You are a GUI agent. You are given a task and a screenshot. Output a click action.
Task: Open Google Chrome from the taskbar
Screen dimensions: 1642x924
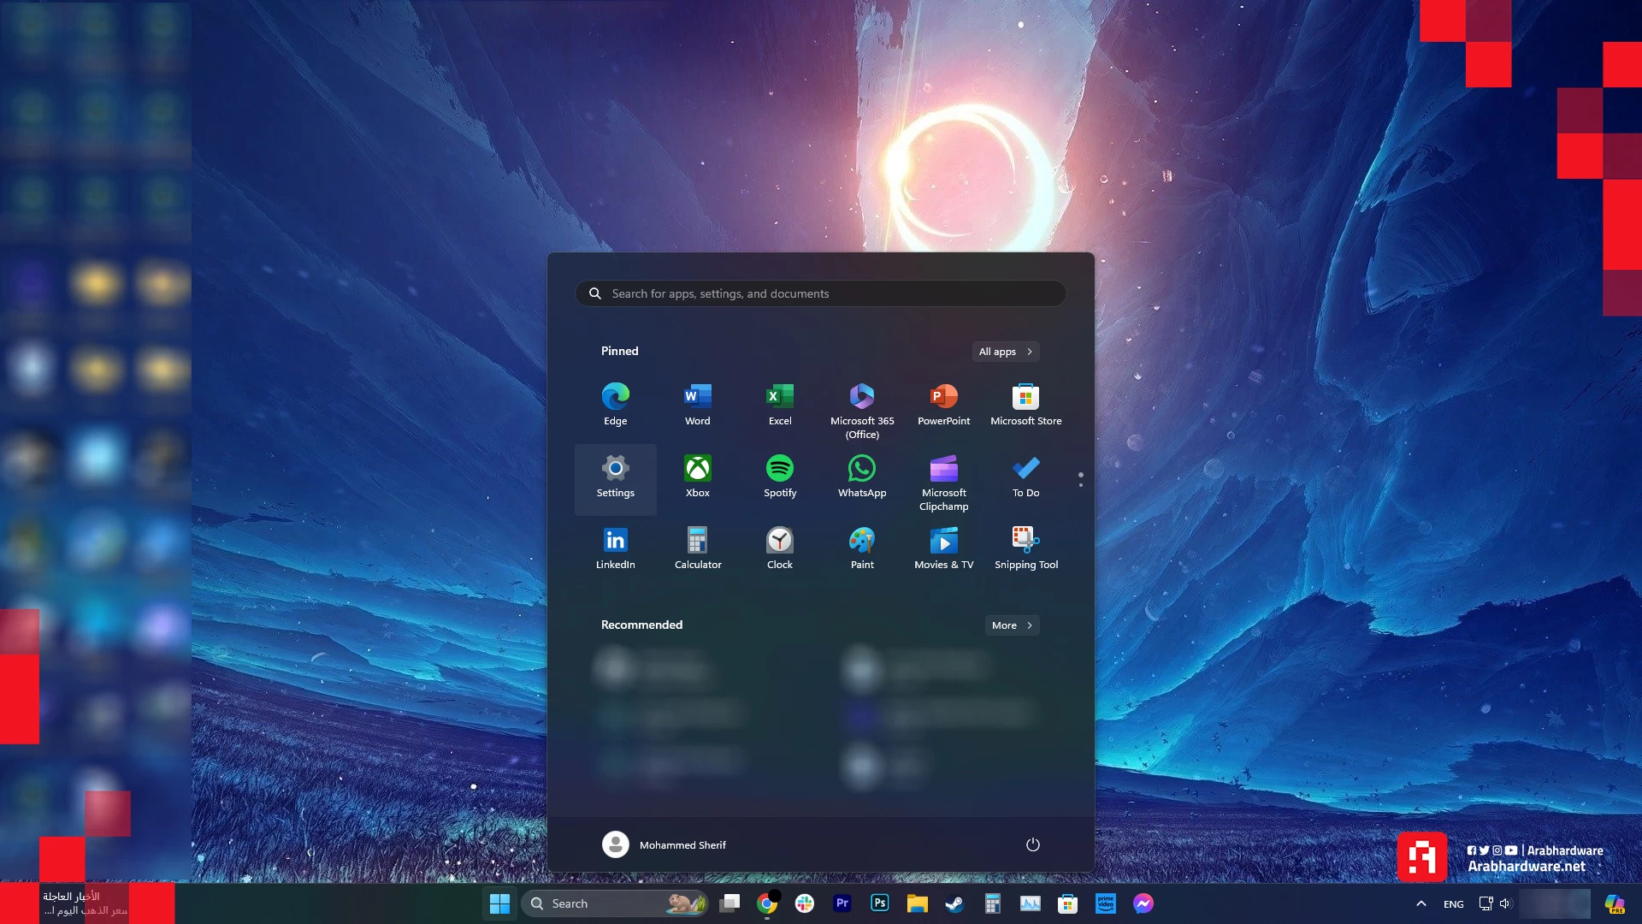point(767,903)
